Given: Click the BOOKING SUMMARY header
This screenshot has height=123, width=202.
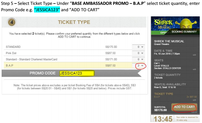Looking at the screenshot, I should (184, 31).
